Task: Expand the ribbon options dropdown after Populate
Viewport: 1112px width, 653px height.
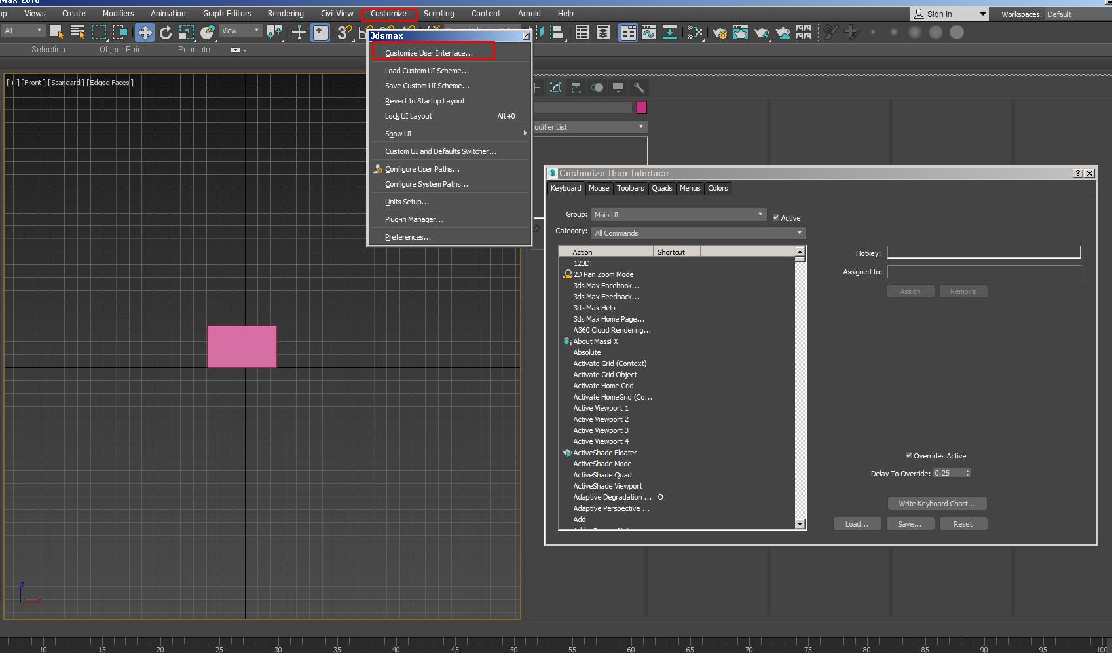Action: (x=238, y=50)
